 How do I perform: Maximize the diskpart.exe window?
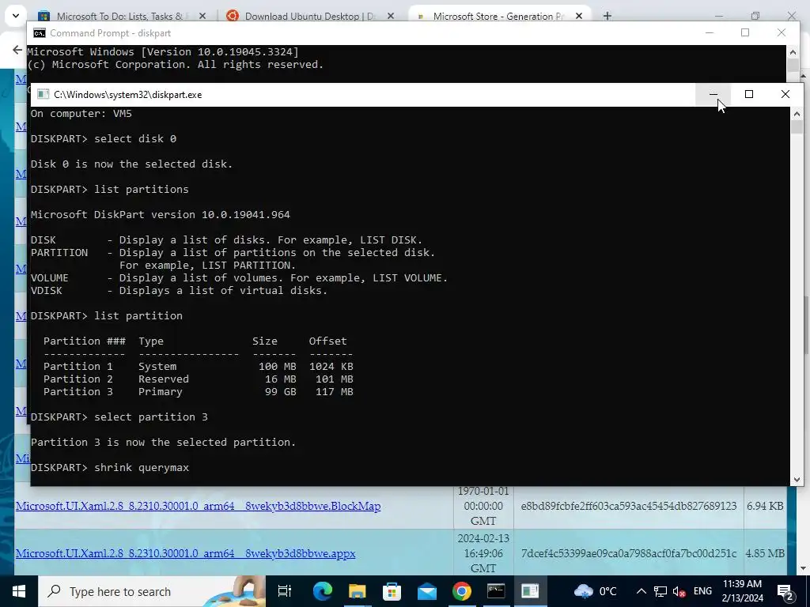click(x=748, y=94)
